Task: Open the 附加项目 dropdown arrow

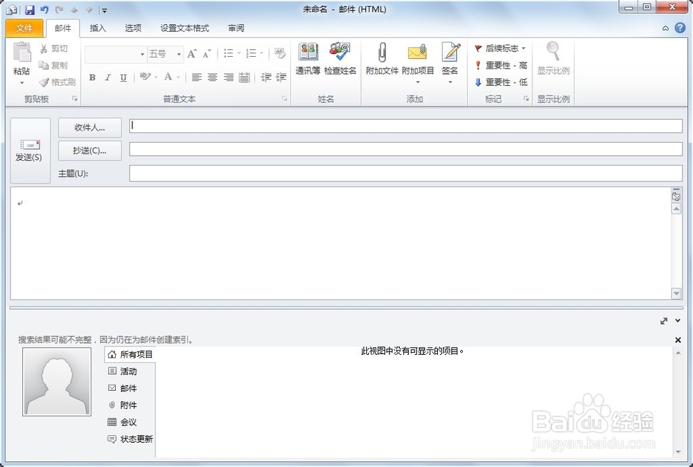Action: tap(417, 81)
